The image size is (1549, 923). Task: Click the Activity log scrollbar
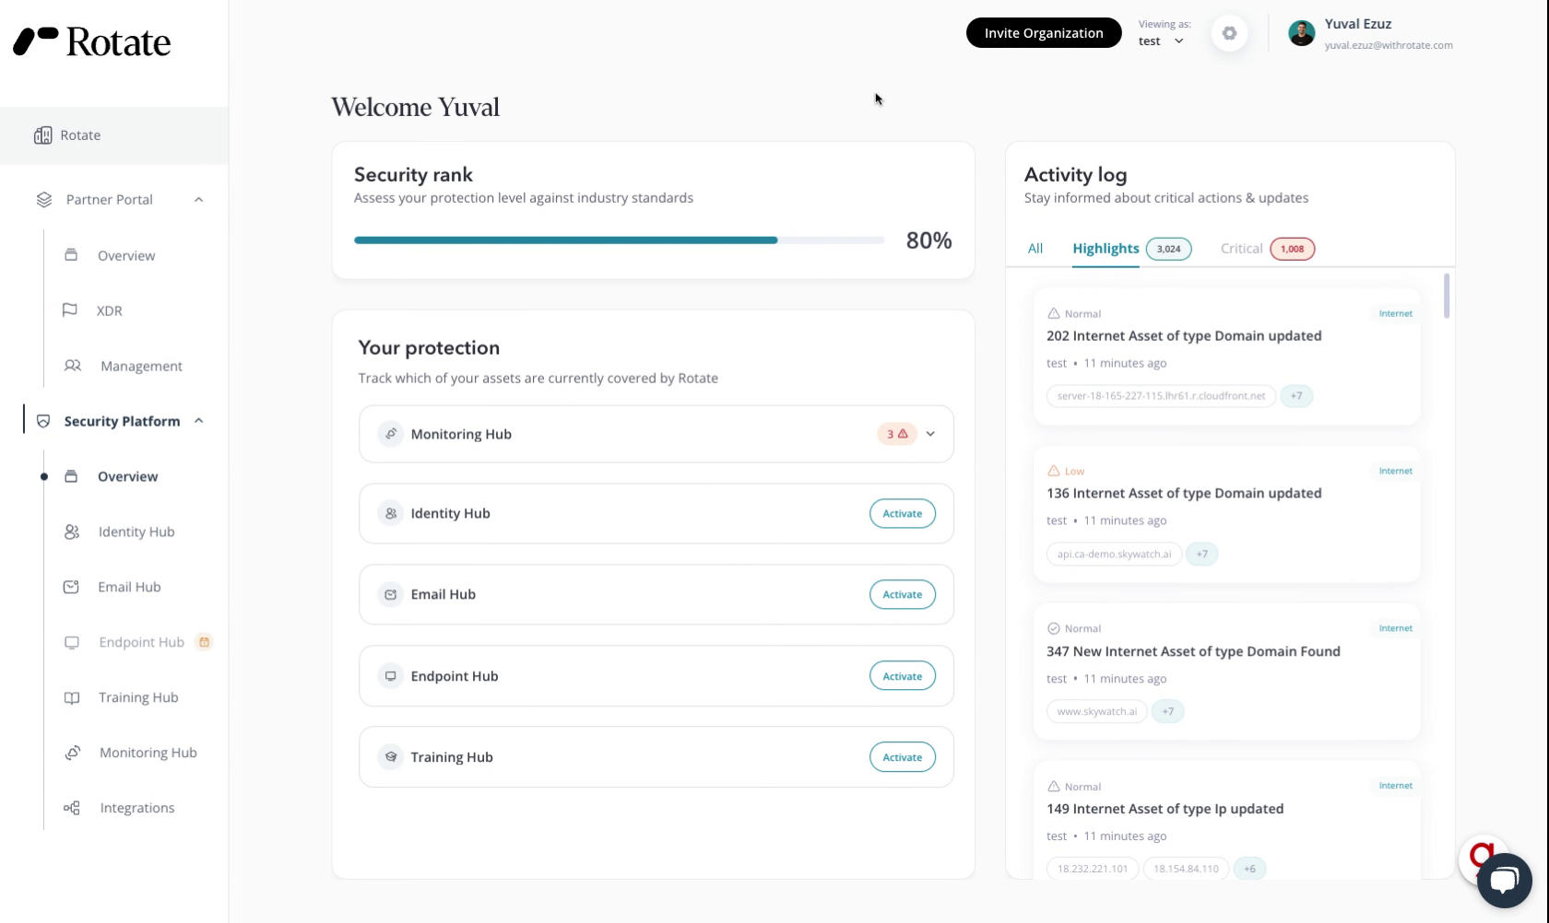(x=1447, y=296)
